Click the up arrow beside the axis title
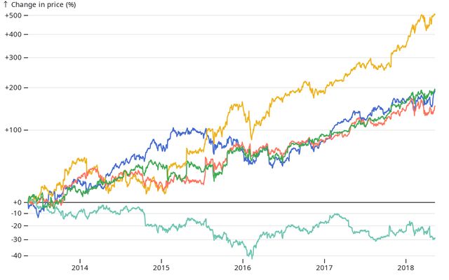Screen dimensions: 449x280 click(6, 4)
